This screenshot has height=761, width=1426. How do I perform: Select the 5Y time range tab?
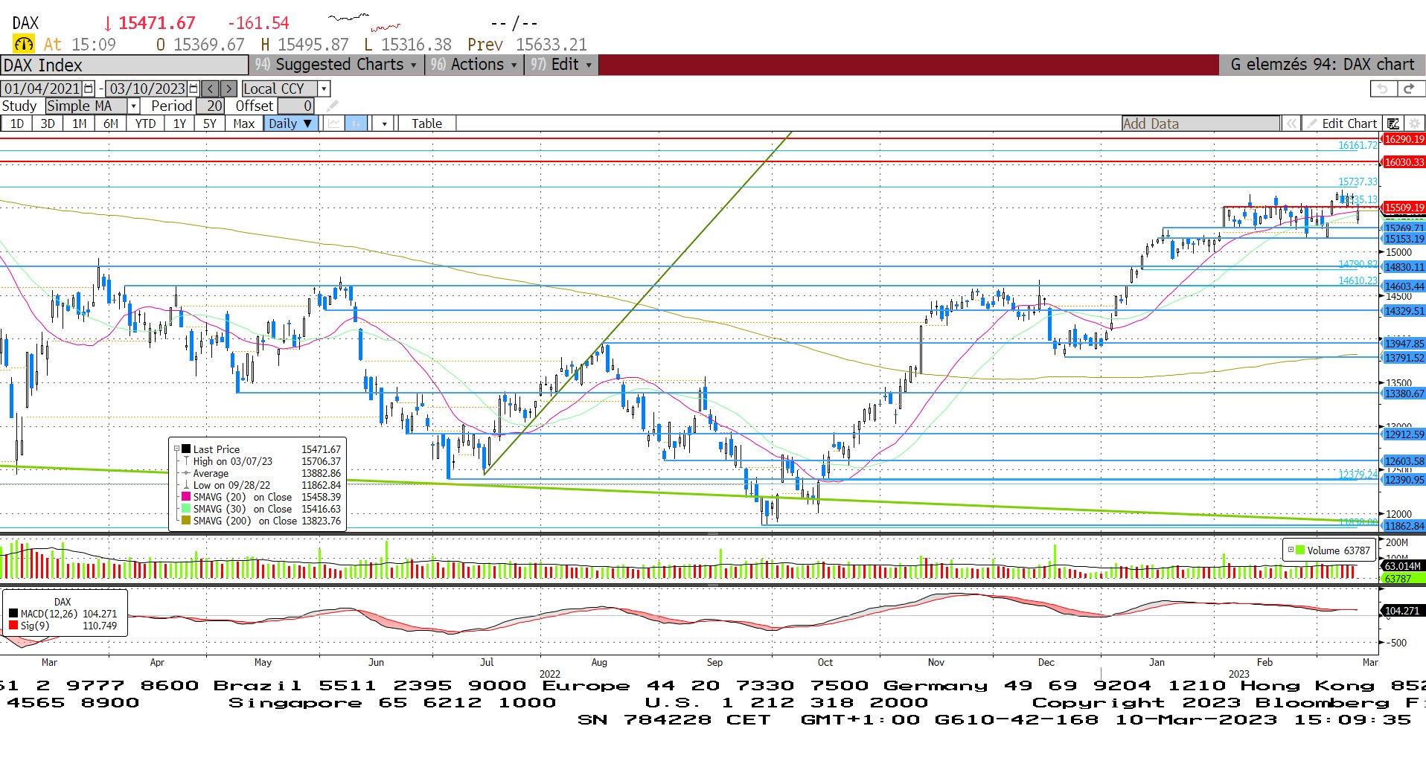click(x=210, y=123)
